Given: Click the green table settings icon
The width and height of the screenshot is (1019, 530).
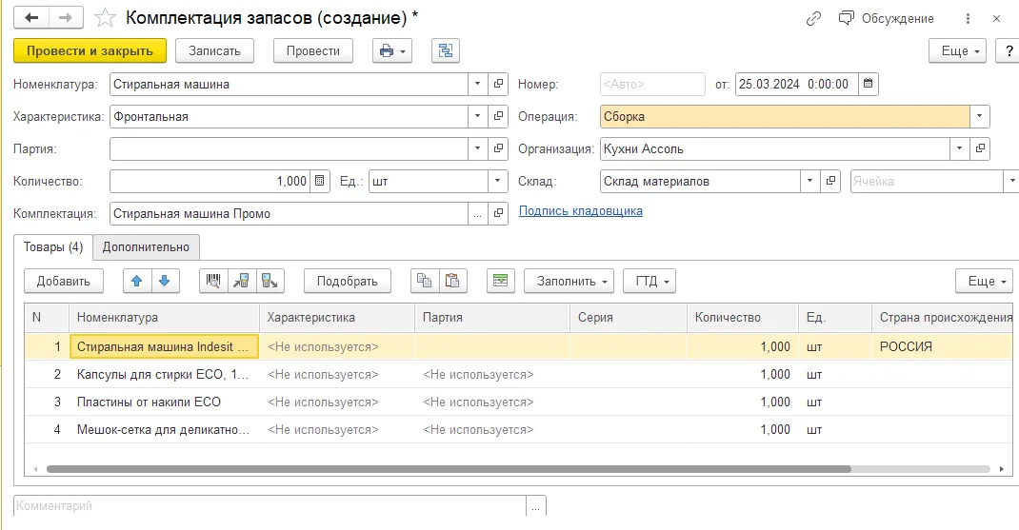Looking at the screenshot, I should (500, 282).
